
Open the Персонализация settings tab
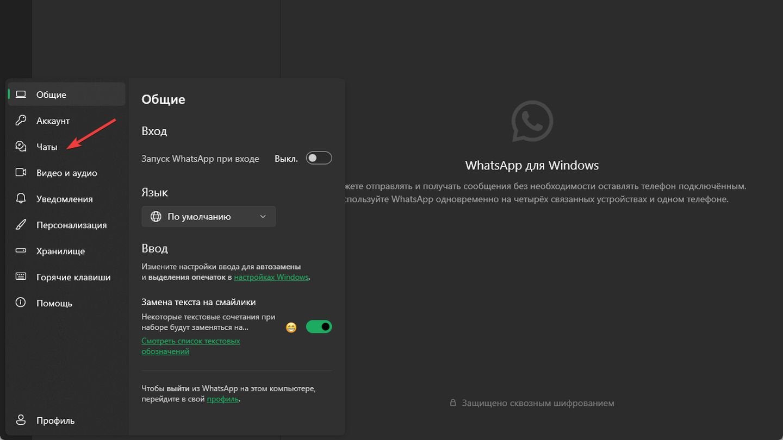66,225
